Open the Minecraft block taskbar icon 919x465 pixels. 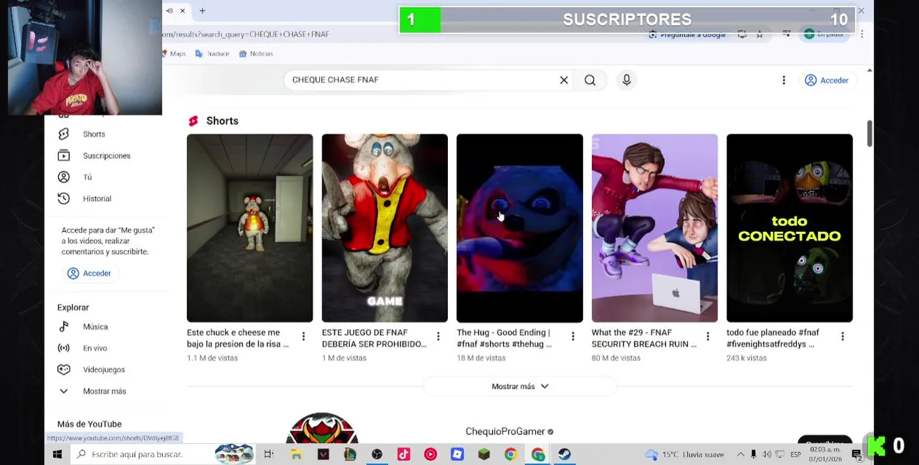(x=483, y=455)
